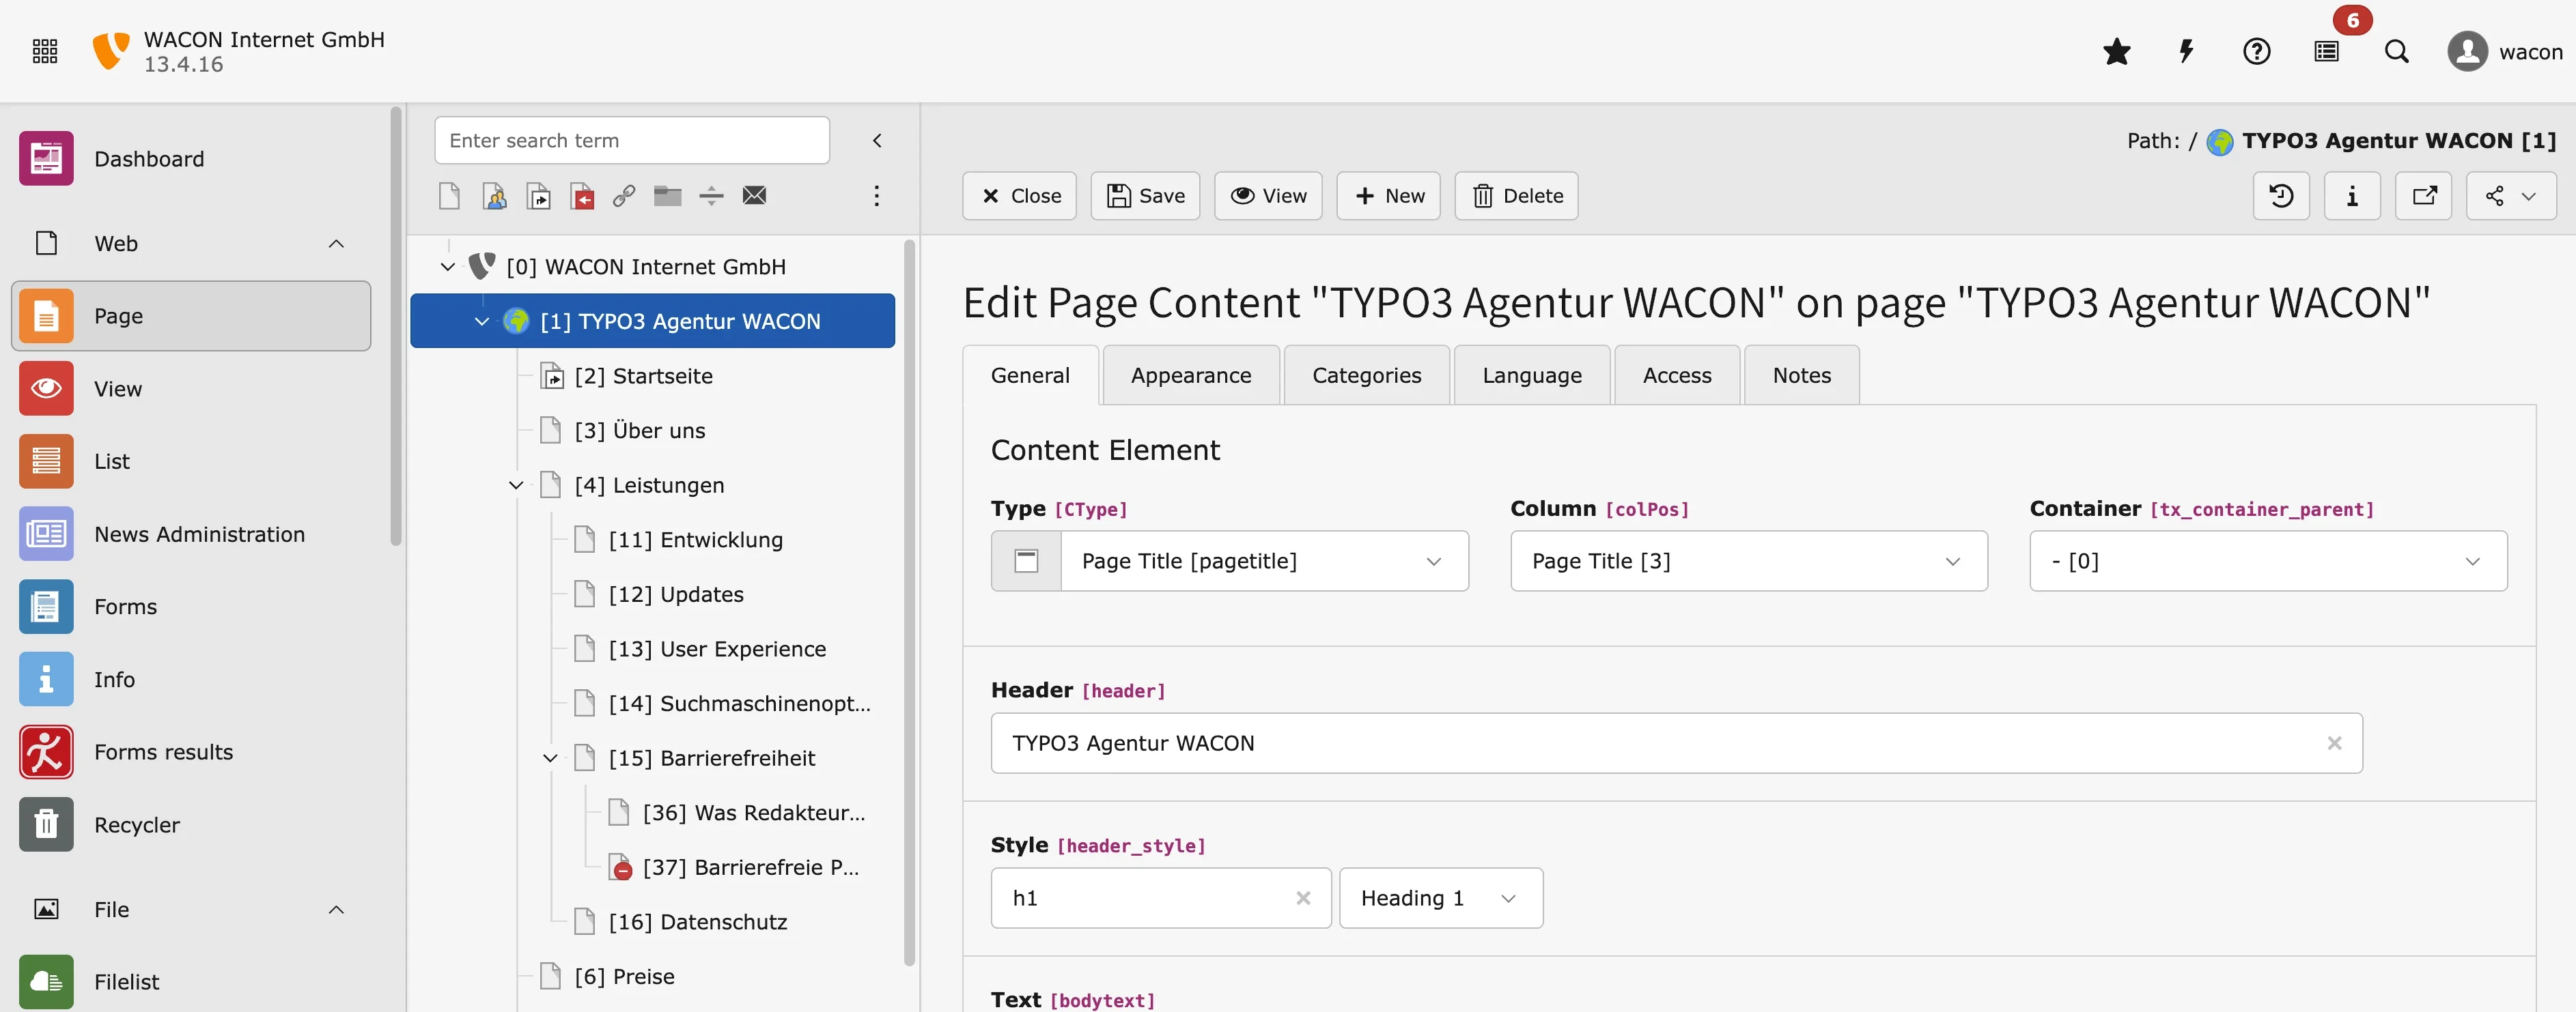Collapse the Web module section
This screenshot has height=1012, width=2576.
[x=336, y=244]
